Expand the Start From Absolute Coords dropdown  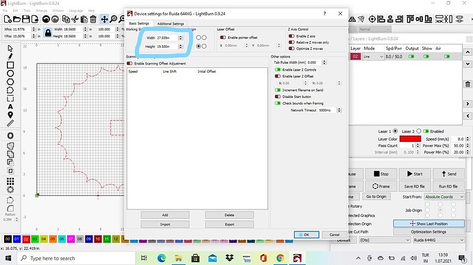point(444,197)
